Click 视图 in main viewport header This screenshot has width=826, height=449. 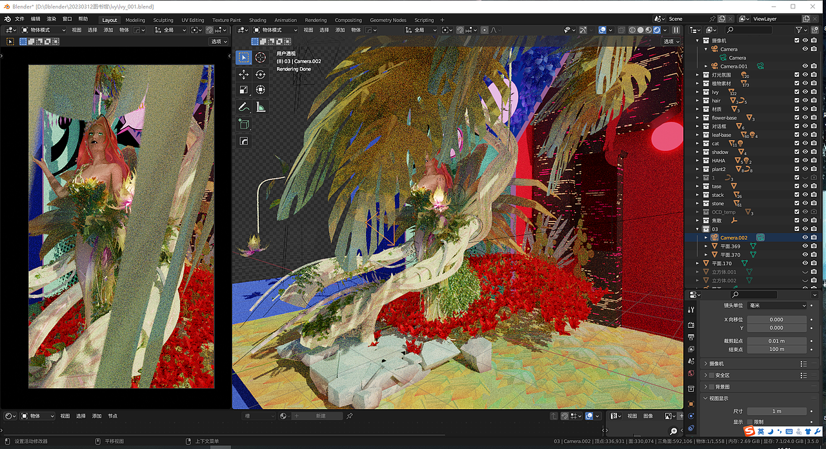(x=308, y=30)
